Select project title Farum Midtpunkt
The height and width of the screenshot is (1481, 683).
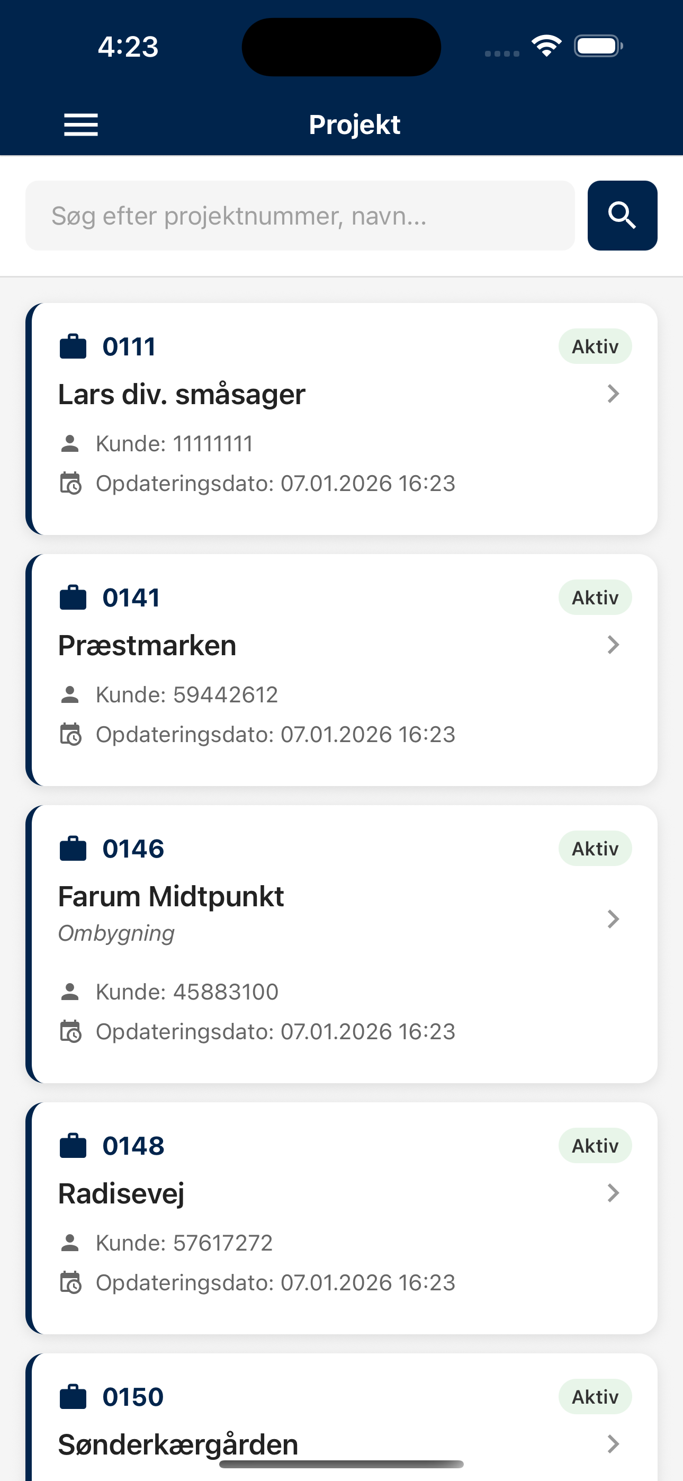point(172,896)
